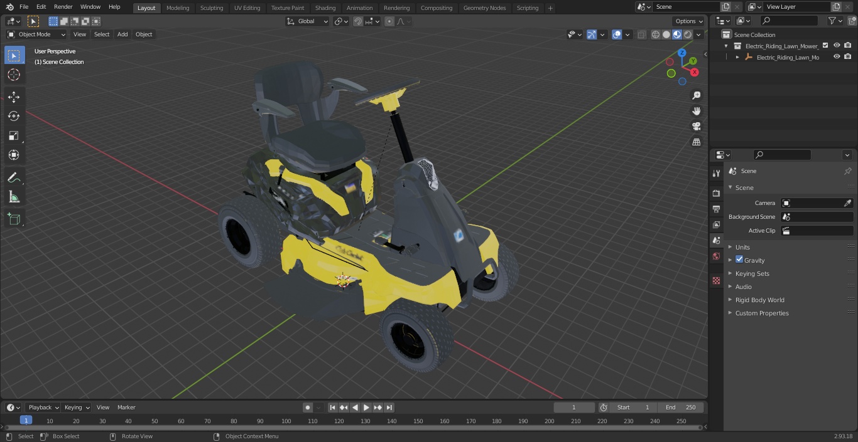Click the eyedropper in Camera field

[x=847, y=203]
